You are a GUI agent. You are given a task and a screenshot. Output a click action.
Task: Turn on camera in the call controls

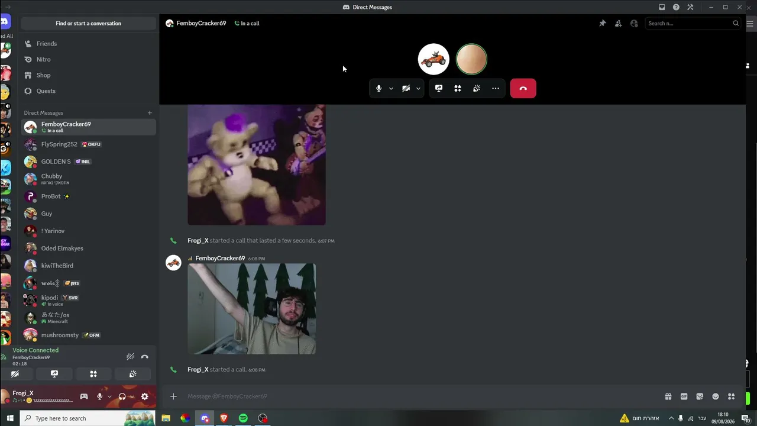point(406,88)
